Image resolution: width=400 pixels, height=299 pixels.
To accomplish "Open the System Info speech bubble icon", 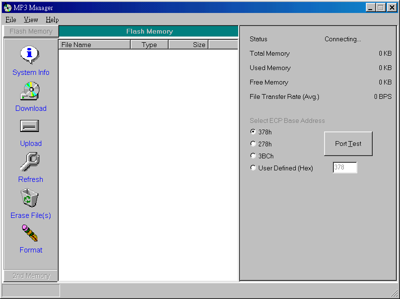I will pyautogui.click(x=30, y=55).
